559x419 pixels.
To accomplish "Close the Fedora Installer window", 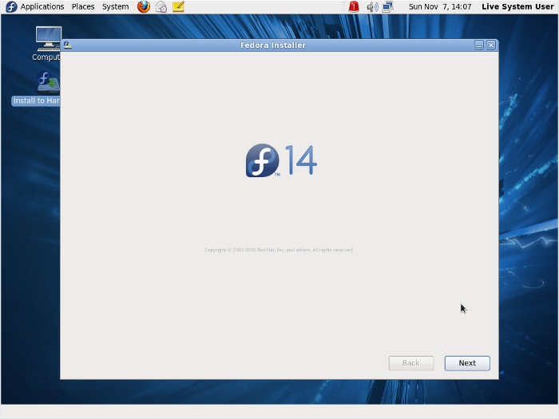I will pos(491,45).
